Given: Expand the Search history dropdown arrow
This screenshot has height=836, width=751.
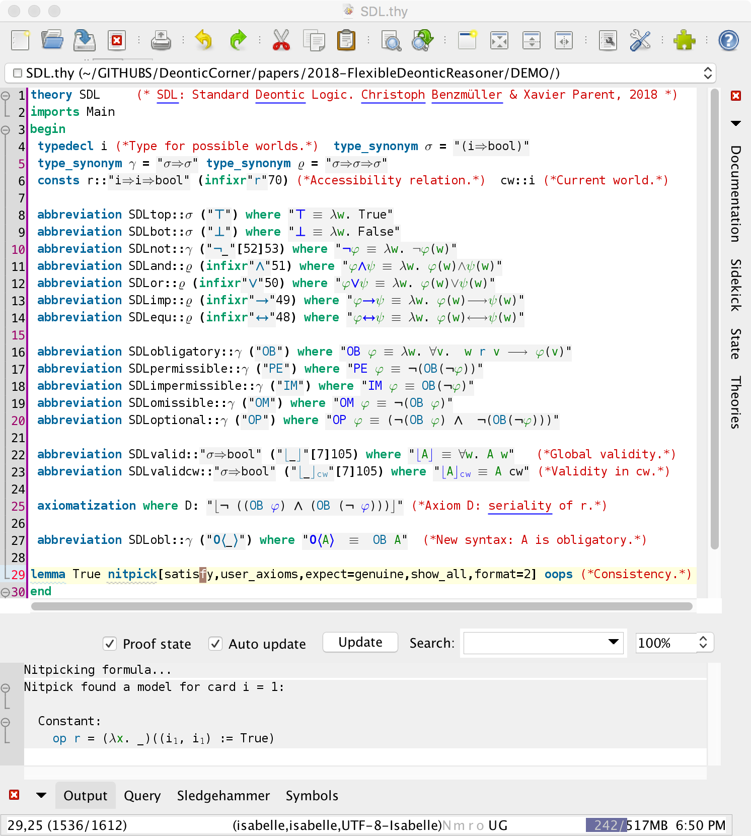Looking at the screenshot, I should coord(613,642).
